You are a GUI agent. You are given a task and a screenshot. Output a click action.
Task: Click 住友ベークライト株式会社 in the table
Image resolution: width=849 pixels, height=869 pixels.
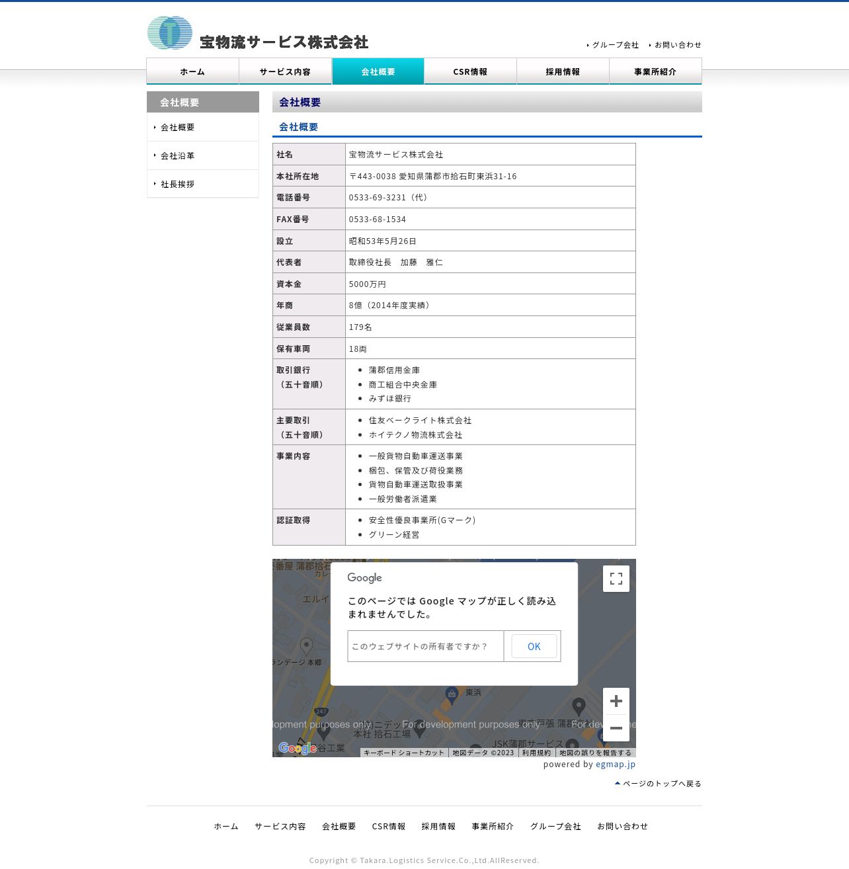(x=421, y=420)
